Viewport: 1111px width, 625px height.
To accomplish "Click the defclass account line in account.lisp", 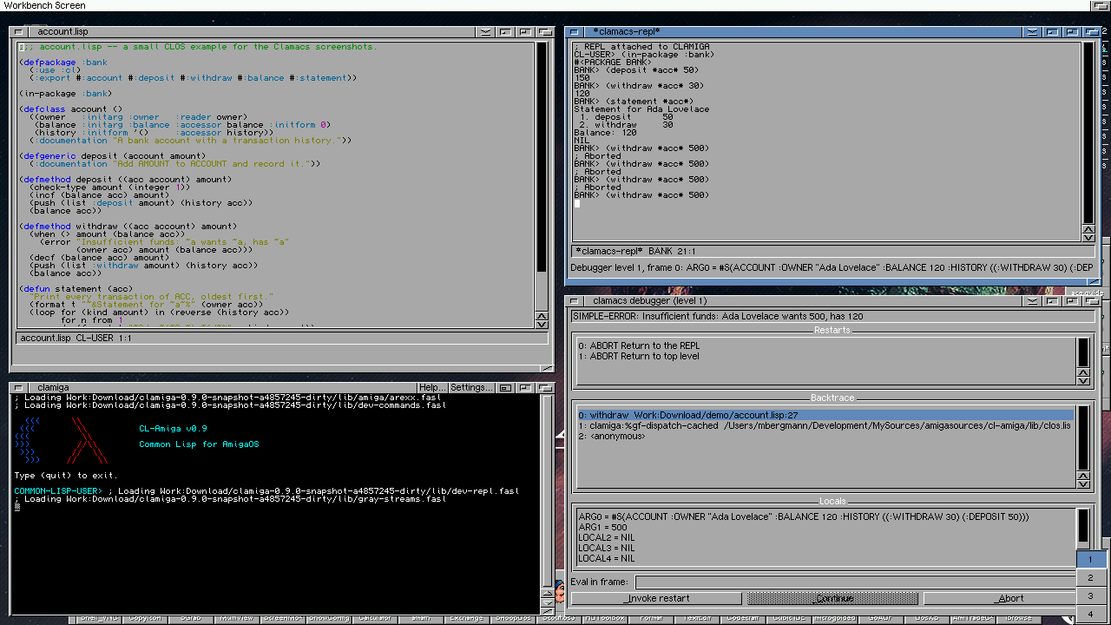I will click(x=71, y=109).
